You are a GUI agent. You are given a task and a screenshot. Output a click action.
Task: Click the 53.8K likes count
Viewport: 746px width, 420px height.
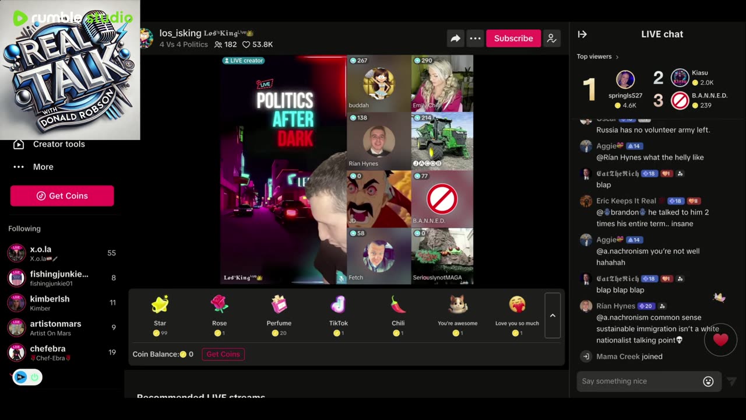(258, 44)
